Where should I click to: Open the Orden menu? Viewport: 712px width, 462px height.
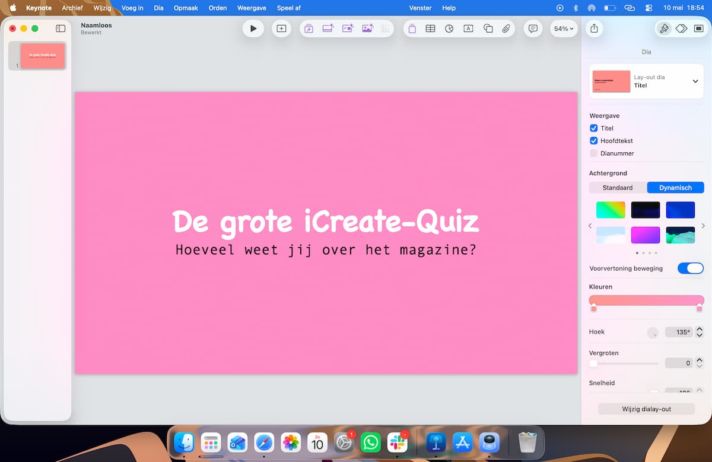217,8
